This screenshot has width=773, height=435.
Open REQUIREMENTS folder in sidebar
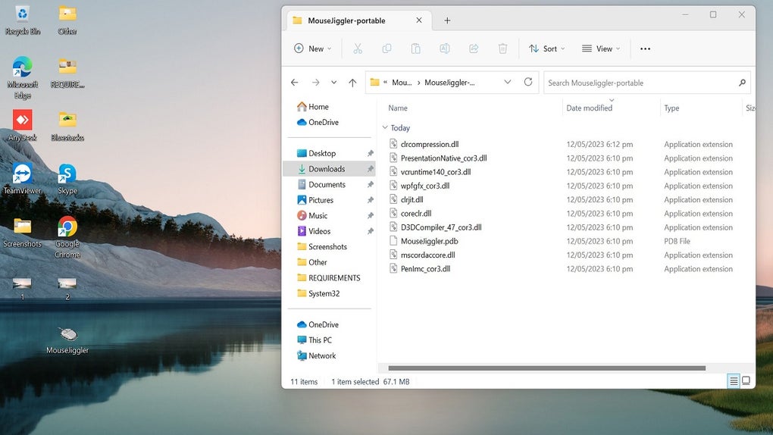pyautogui.click(x=329, y=277)
